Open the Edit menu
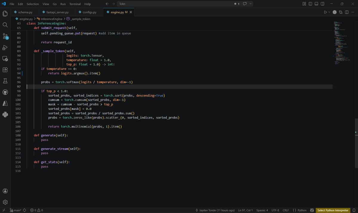 (20, 4)
